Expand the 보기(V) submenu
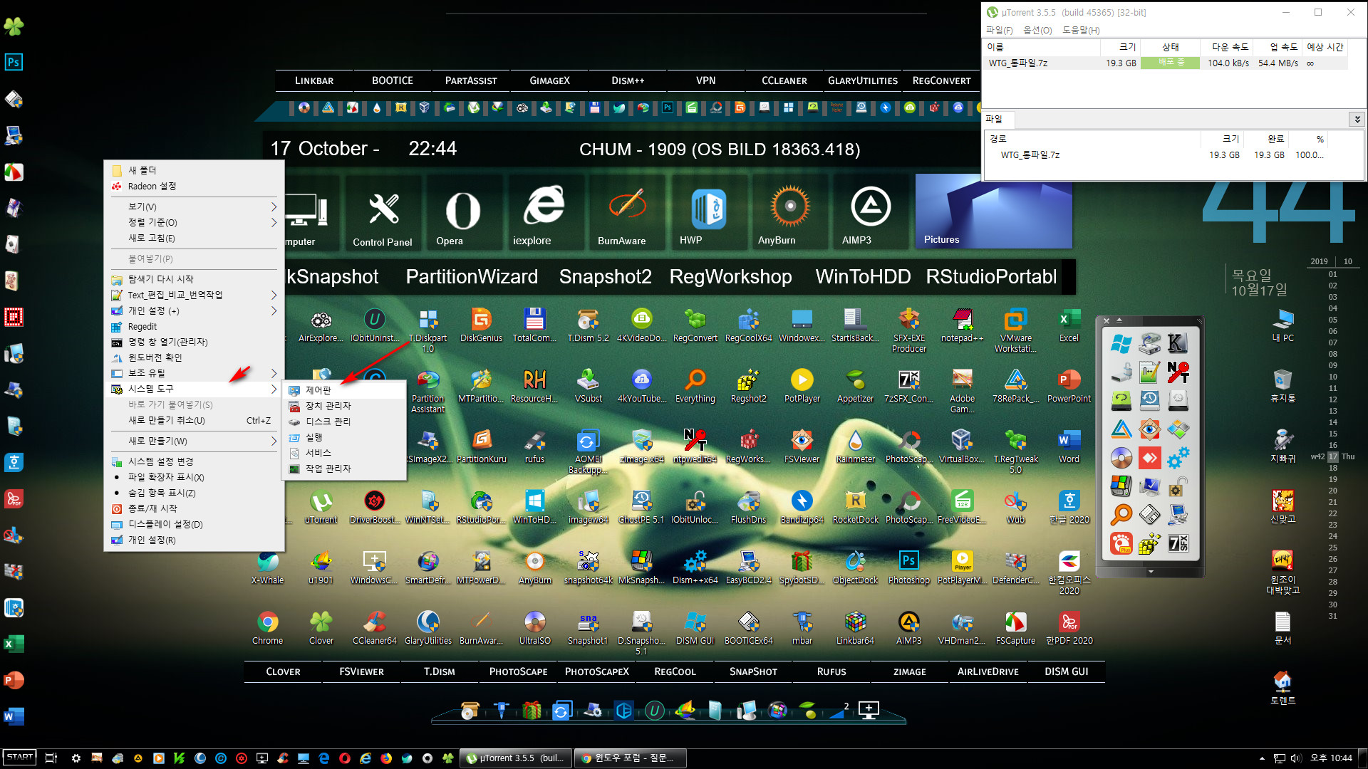This screenshot has width=1368, height=769. (194, 206)
